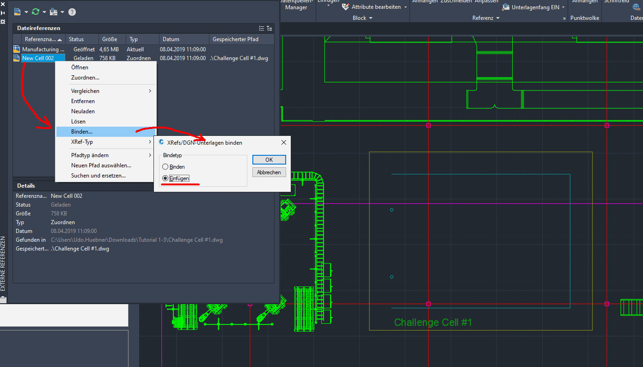Open Unterlagenfang EIN dropdown arrow

tap(563, 7)
